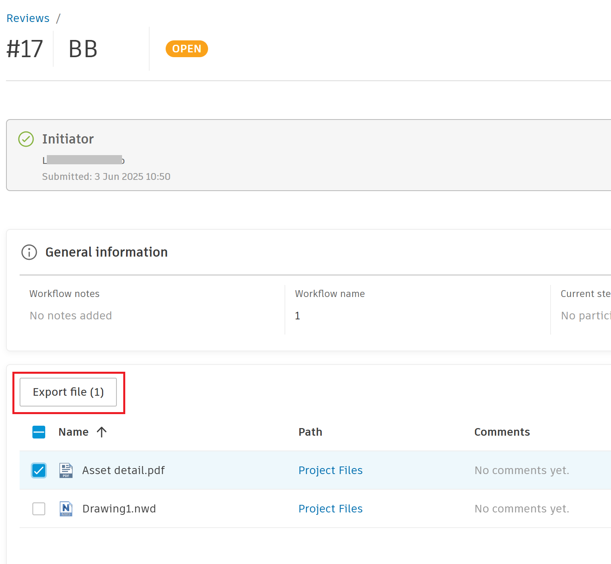Image resolution: width=611 pixels, height=564 pixels.
Task: Click the OPEN status badge
Action: click(187, 49)
